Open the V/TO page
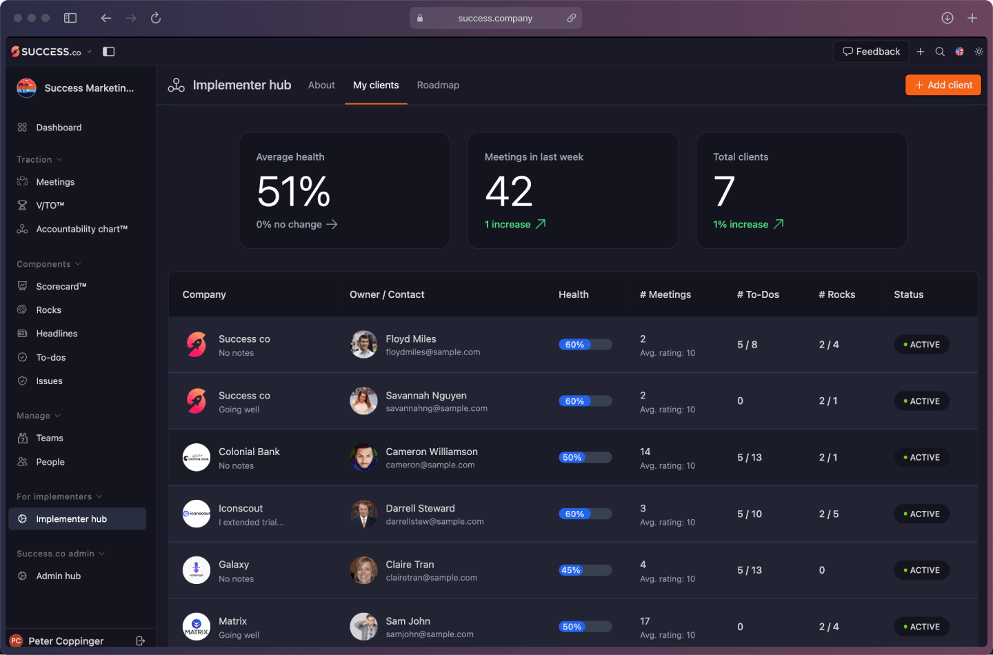 (x=50, y=205)
